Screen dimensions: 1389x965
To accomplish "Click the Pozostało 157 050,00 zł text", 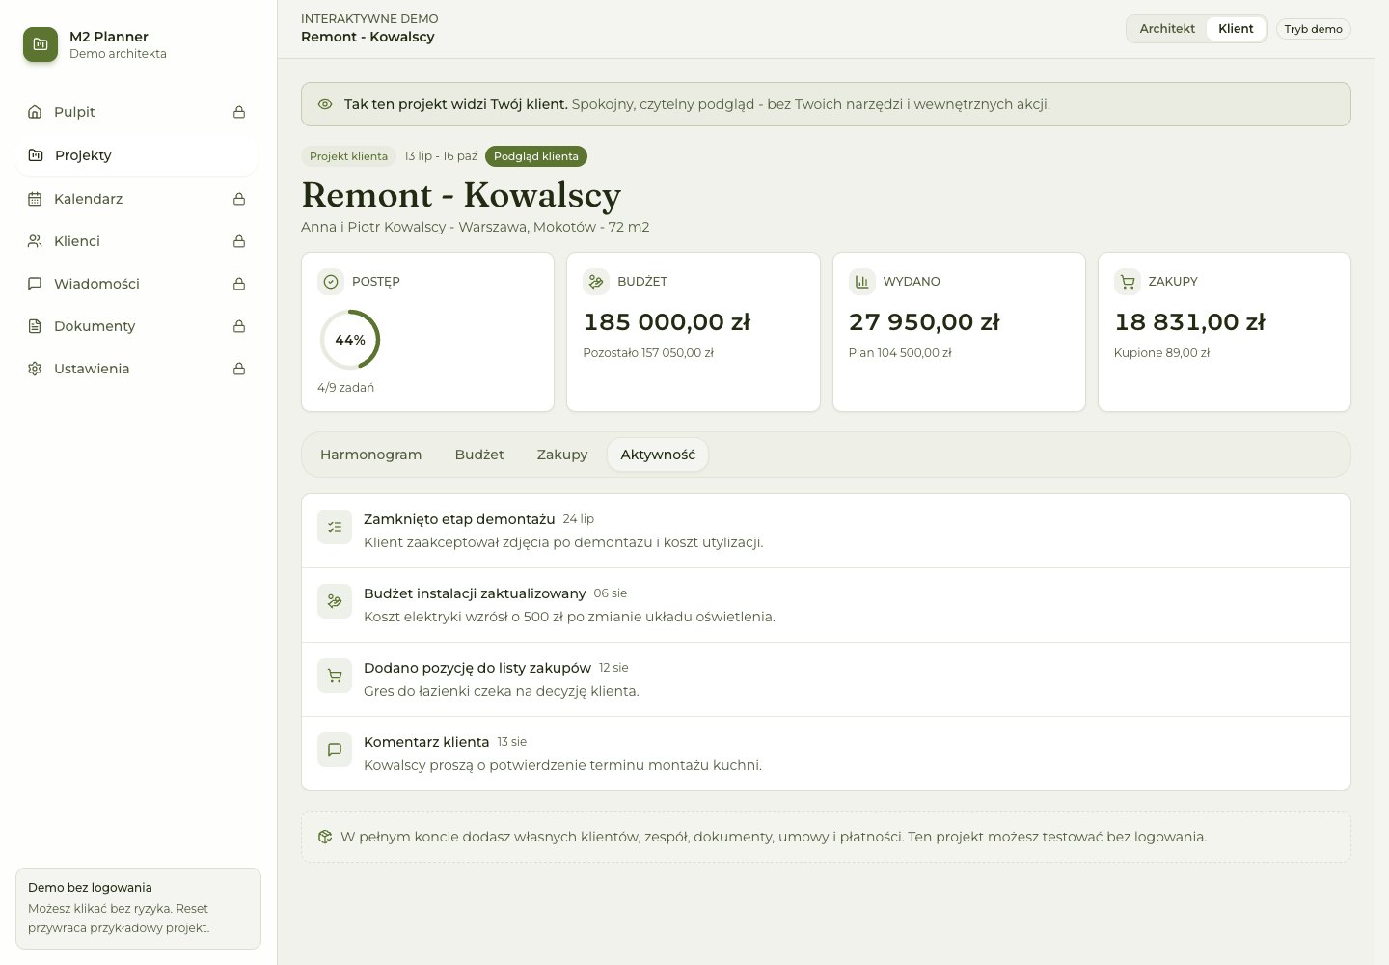I will [x=648, y=353].
